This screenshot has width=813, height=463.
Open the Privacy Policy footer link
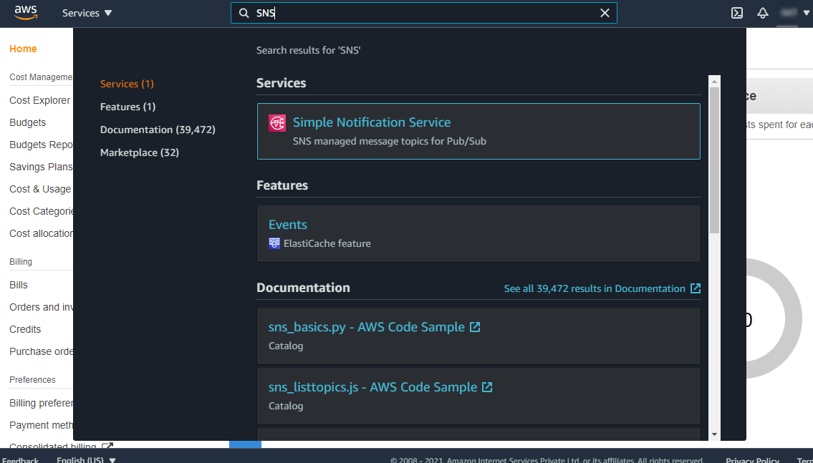pyautogui.click(x=752, y=460)
